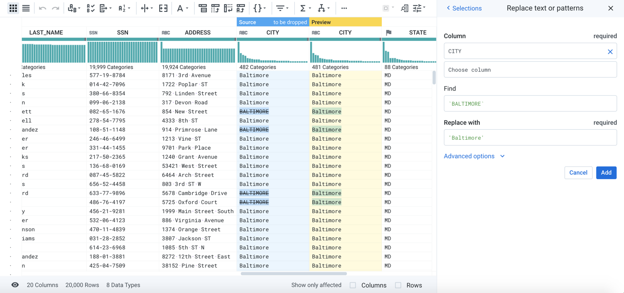Undo the last recipe step
Screen dimensions: 624x293
(43, 8)
